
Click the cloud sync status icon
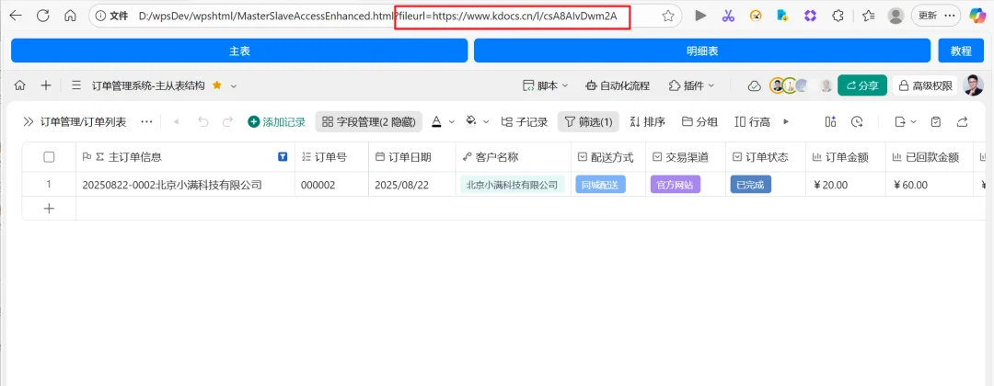click(x=754, y=86)
